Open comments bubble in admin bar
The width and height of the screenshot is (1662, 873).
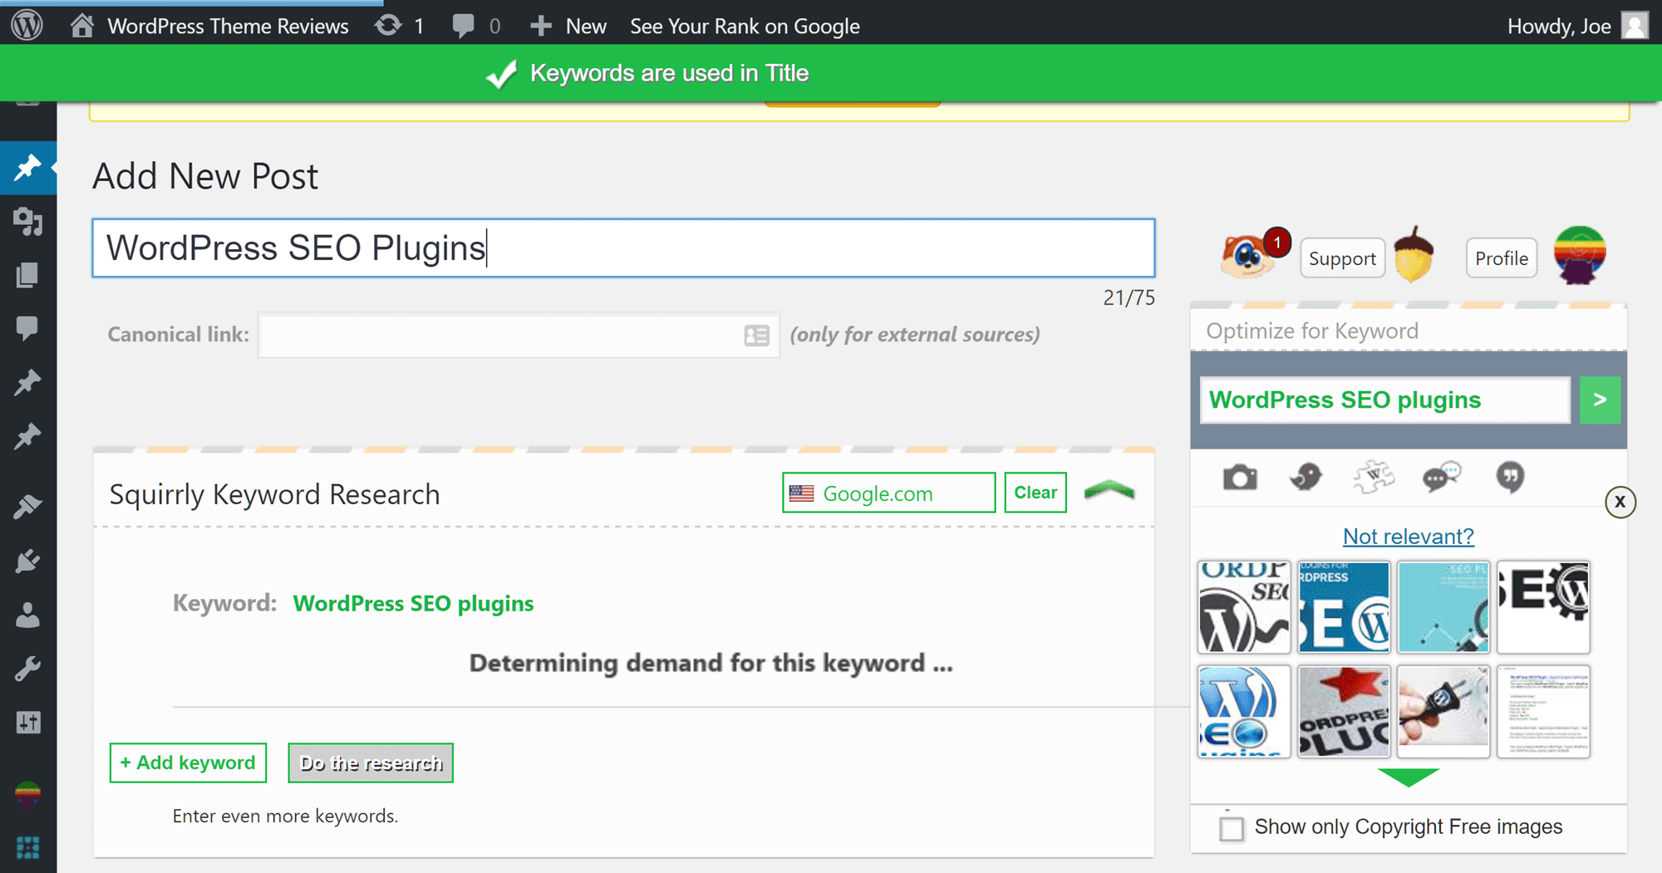click(x=476, y=26)
